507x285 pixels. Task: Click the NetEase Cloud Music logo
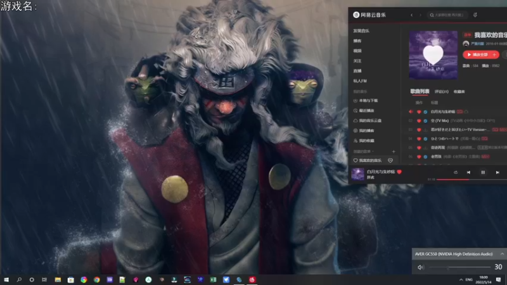pyautogui.click(x=369, y=15)
